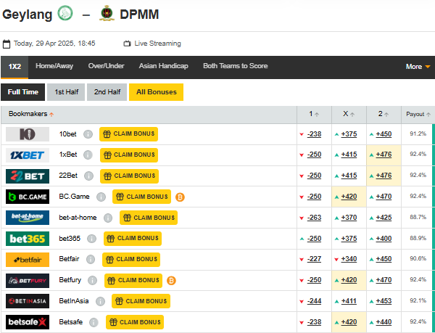Open the bet365 logo icon
The width and height of the screenshot is (435, 333).
pos(28,239)
